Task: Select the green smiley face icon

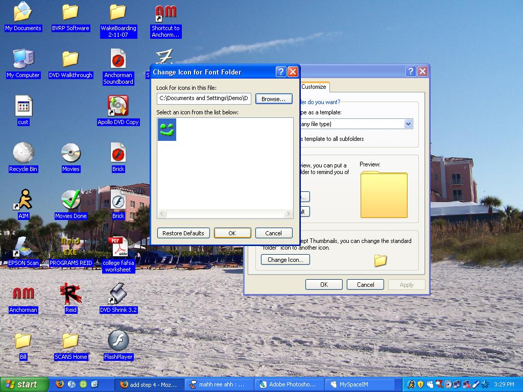Action: point(167,130)
